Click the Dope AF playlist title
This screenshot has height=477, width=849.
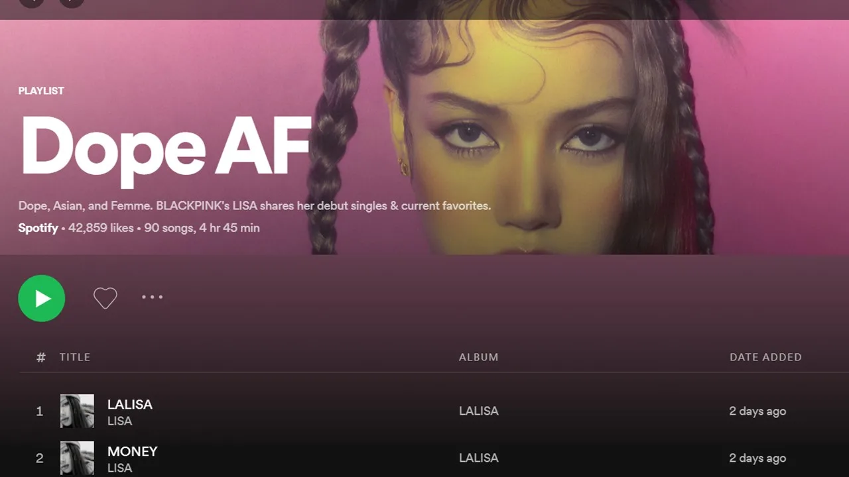pyautogui.click(x=166, y=150)
